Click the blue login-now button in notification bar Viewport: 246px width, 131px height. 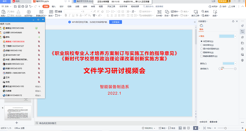tap(116, 22)
